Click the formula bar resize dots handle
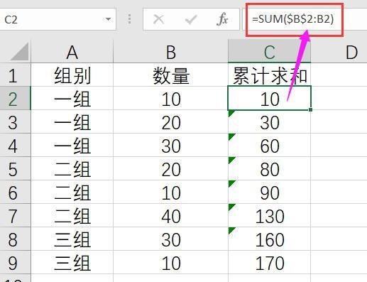The image size is (367, 282). pyautogui.click(x=129, y=19)
